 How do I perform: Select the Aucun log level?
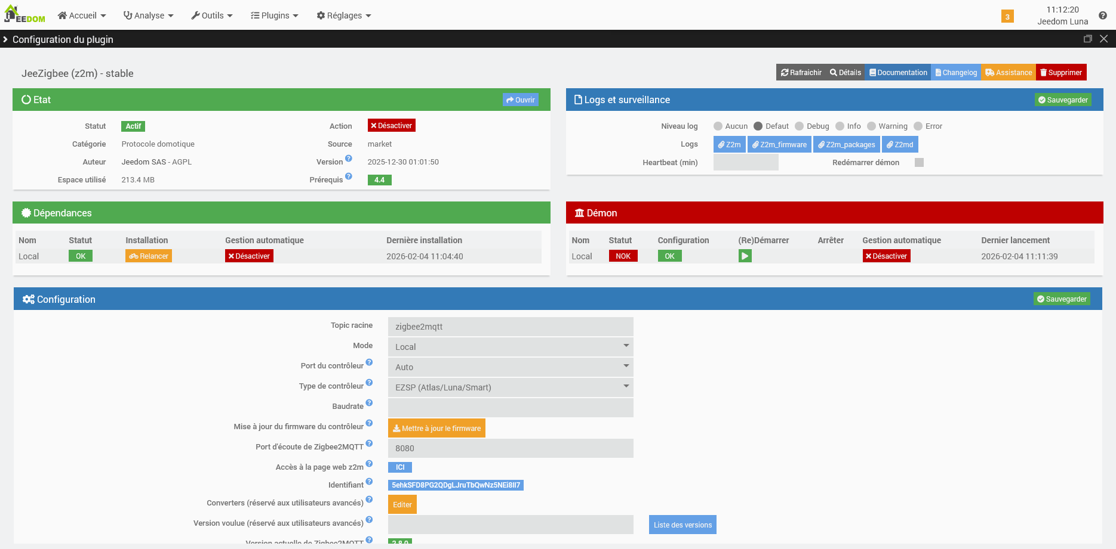pyautogui.click(x=718, y=126)
